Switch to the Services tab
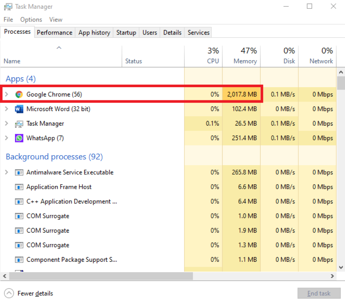Image resolution: width=345 pixels, height=305 pixels. [198, 32]
